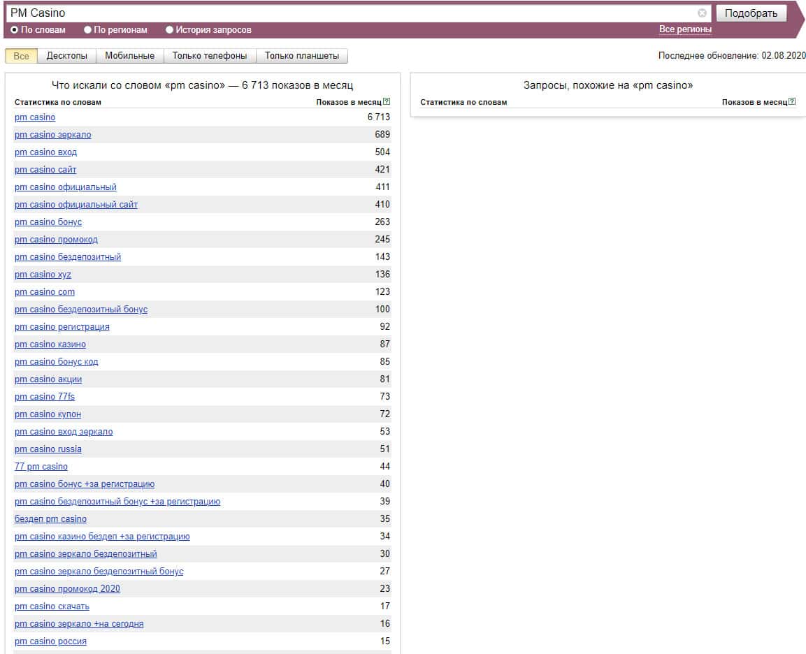Screen dimensions: 806x654
Task: Switch to the 'Мобильные' tab
Action: [130, 56]
